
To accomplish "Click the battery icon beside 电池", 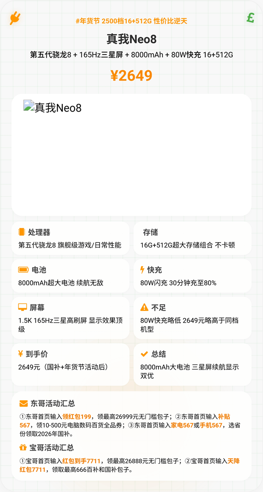I will click(x=23, y=270).
